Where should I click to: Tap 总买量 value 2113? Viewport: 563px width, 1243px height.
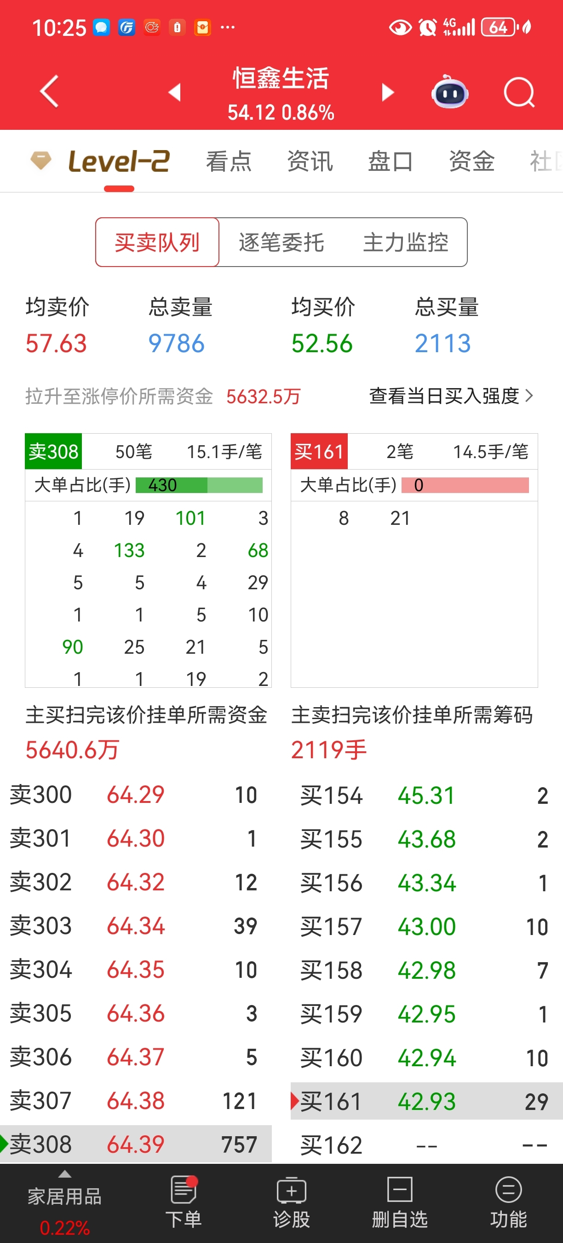(x=443, y=343)
